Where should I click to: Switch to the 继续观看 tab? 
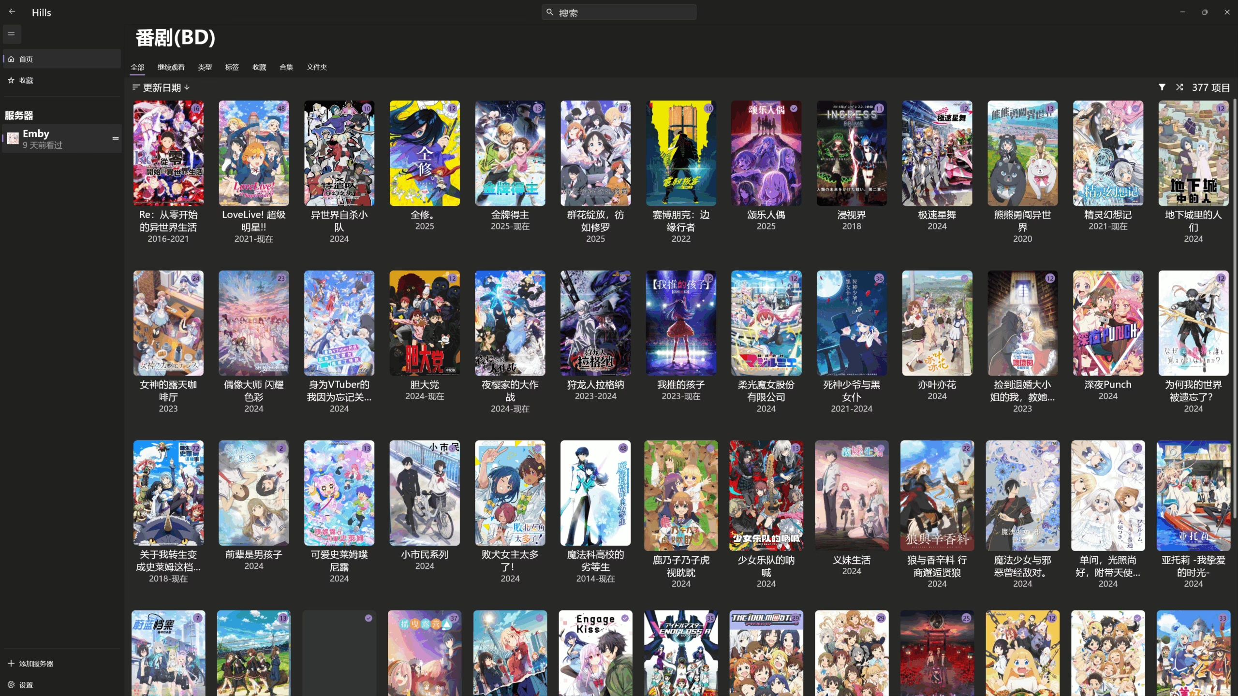tap(171, 67)
